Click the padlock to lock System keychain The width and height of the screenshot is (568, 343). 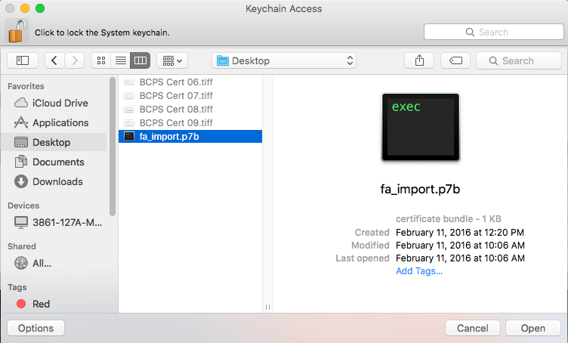tap(17, 31)
